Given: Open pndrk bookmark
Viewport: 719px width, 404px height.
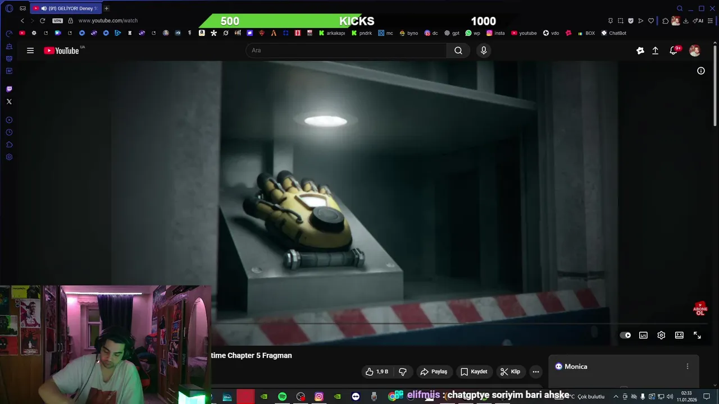Looking at the screenshot, I should (362, 33).
